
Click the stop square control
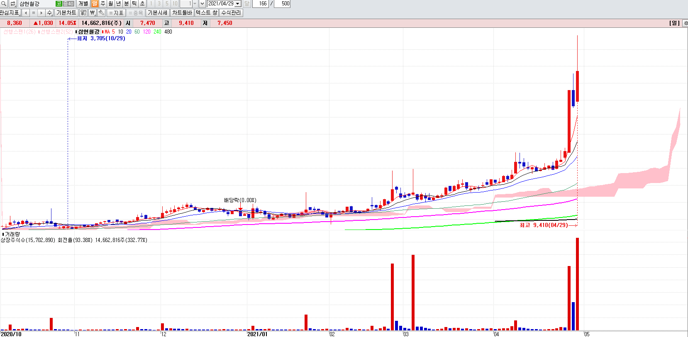click(x=34, y=13)
